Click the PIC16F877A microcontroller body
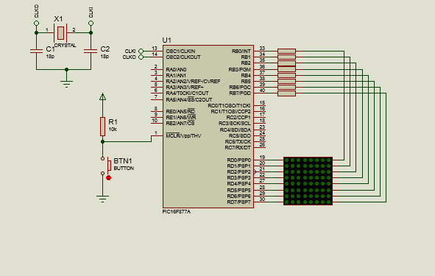 point(208,127)
